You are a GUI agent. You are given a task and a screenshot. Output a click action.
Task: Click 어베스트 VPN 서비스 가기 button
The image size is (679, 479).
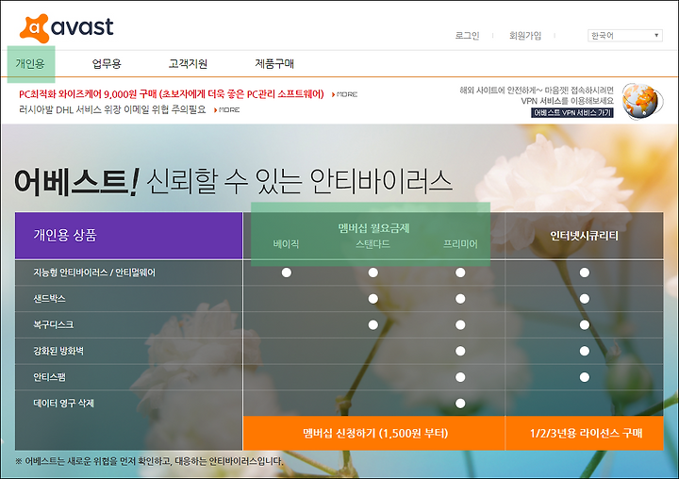(x=572, y=112)
